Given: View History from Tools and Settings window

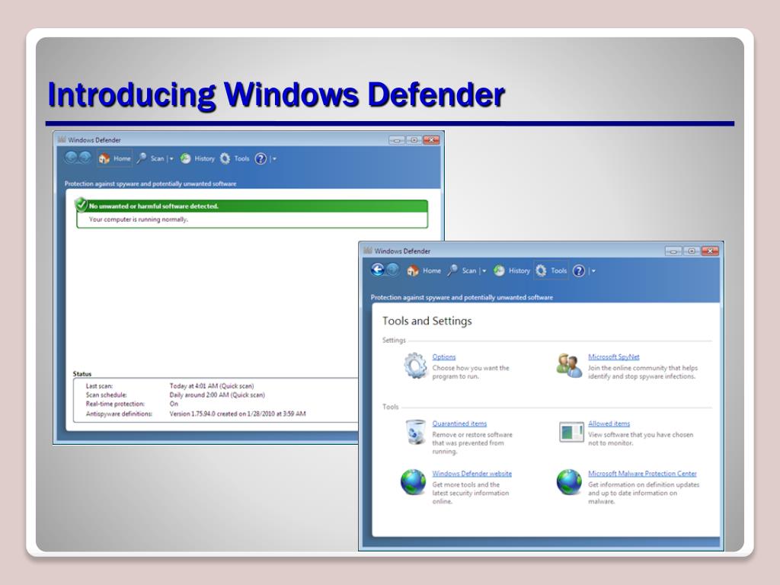Looking at the screenshot, I should [x=512, y=270].
